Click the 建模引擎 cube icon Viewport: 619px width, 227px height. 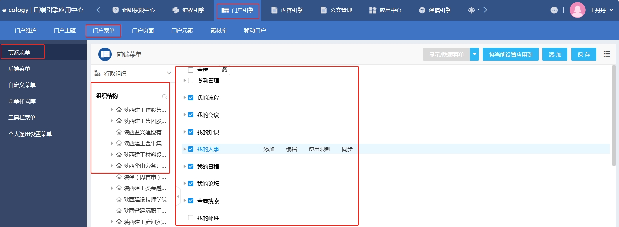[422, 10]
